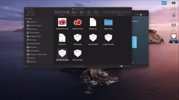Go back in Finder history

coord(29,12)
